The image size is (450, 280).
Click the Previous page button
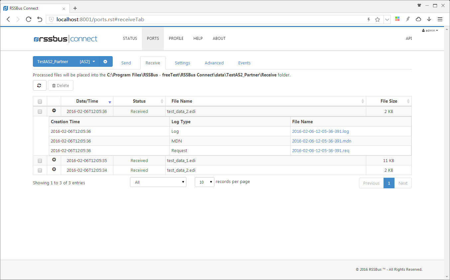coord(371,183)
